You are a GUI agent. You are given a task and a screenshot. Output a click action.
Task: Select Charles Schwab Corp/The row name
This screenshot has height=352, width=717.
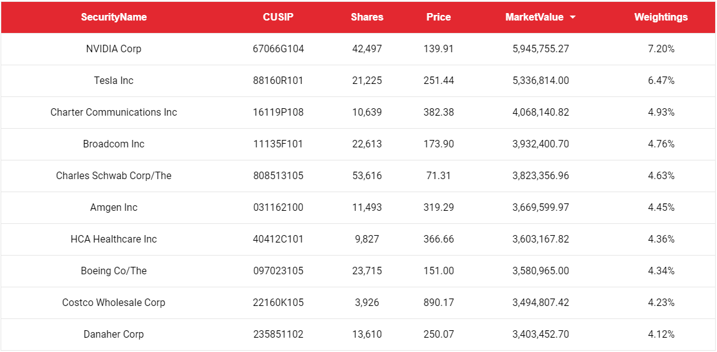tap(114, 175)
